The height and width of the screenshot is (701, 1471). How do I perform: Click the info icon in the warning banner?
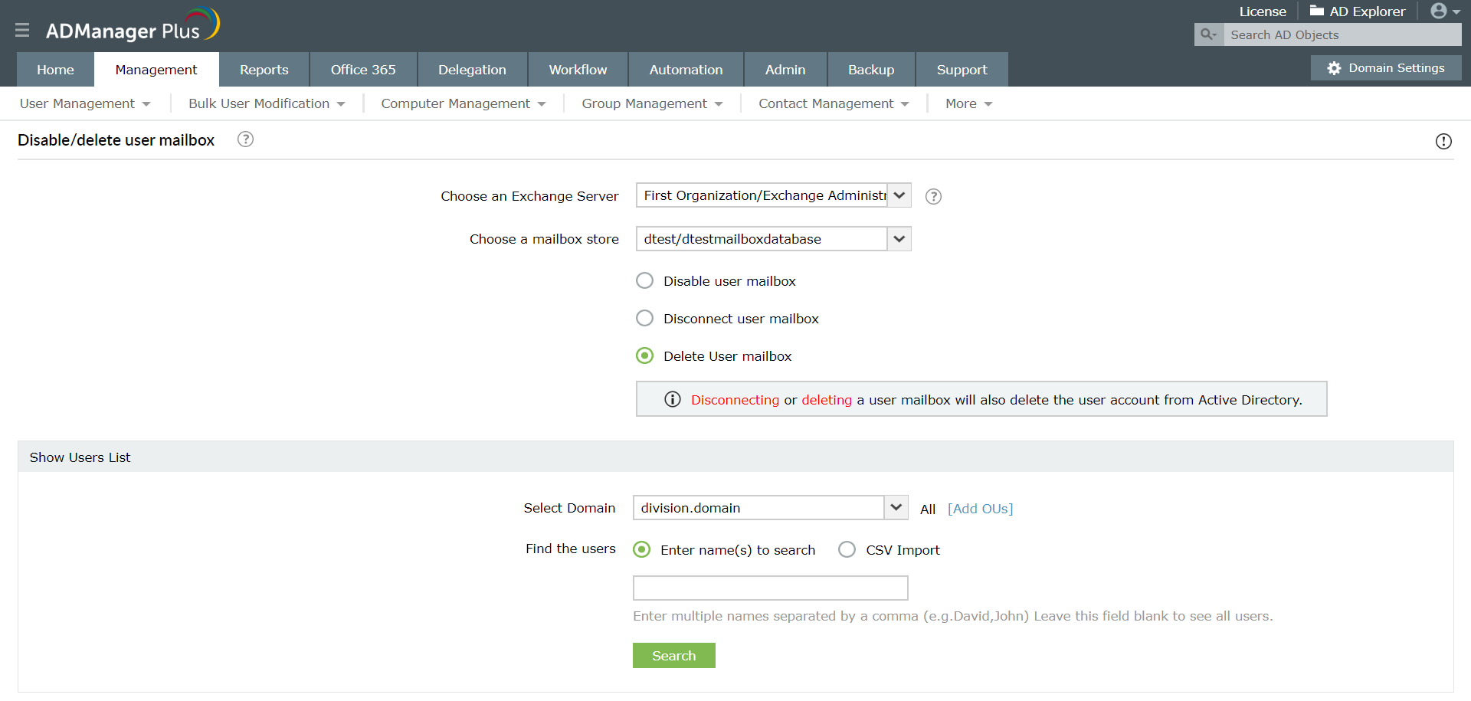click(x=672, y=399)
